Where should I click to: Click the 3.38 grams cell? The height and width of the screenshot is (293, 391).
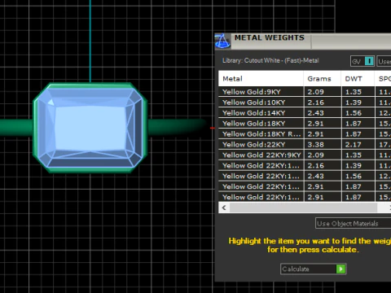(323, 145)
